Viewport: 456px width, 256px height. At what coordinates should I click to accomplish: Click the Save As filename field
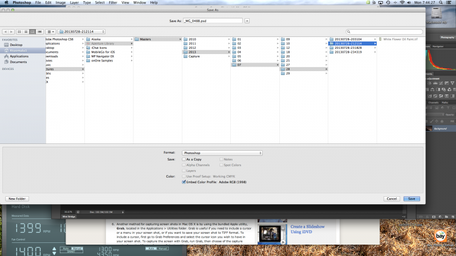[213, 21]
